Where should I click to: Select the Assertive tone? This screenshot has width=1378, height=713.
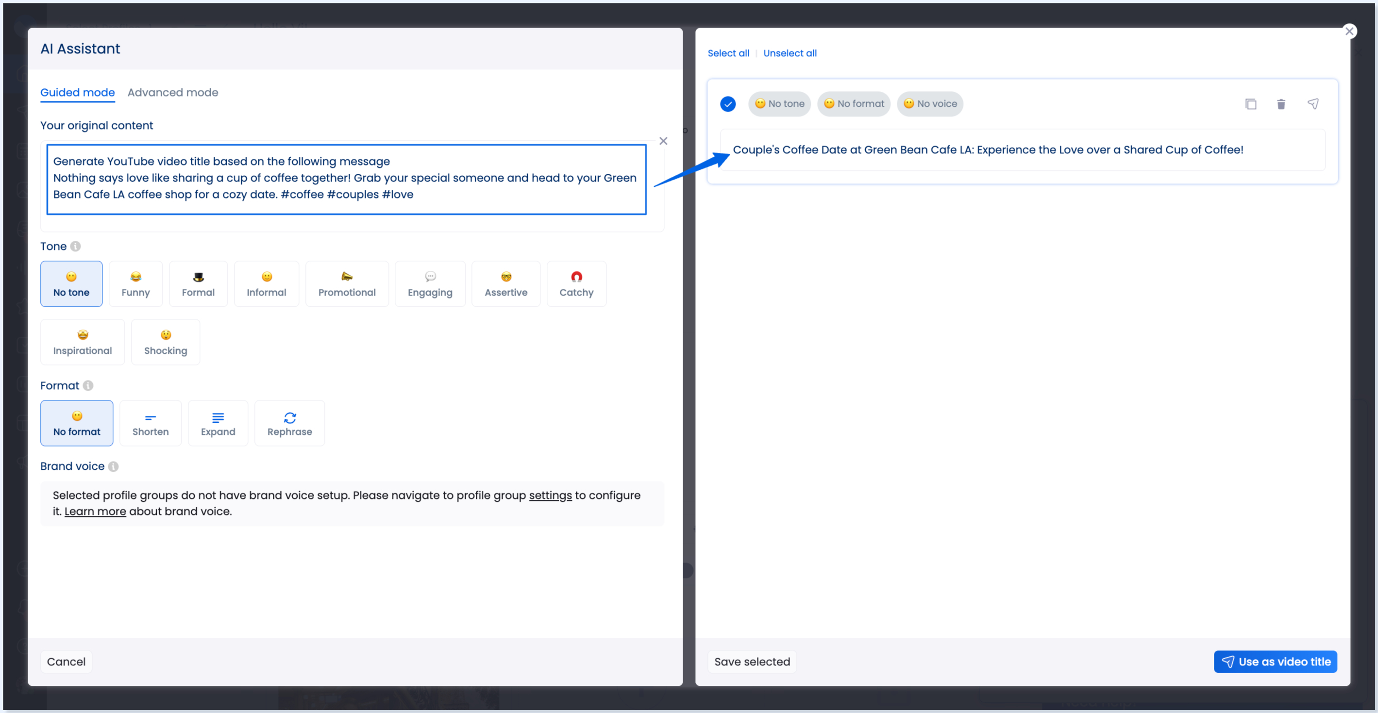pos(506,283)
